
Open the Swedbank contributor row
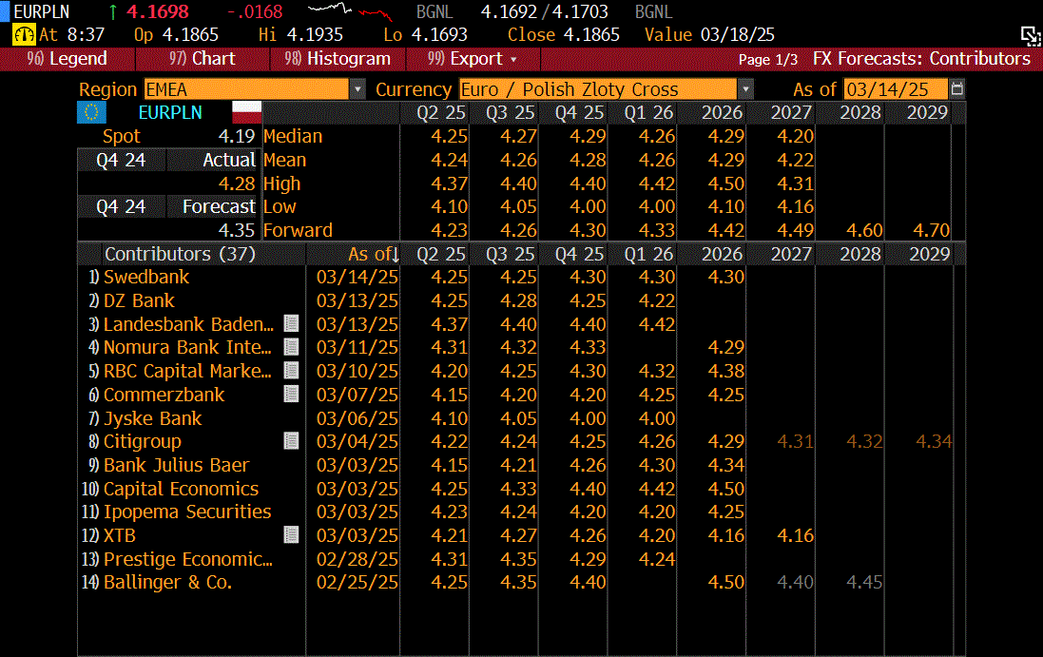146,277
